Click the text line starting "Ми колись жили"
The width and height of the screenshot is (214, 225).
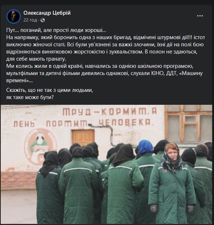pyautogui.click(x=100, y=66)
